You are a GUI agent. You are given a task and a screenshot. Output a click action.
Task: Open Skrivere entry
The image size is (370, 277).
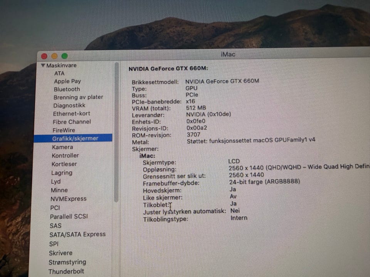click(61, 253)
